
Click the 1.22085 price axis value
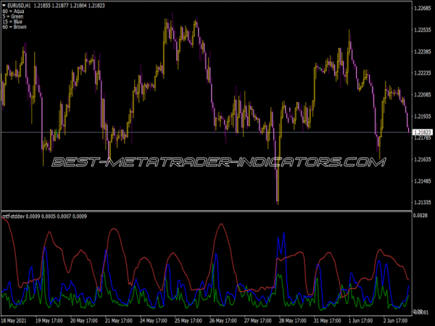click(x=422, y=95)
